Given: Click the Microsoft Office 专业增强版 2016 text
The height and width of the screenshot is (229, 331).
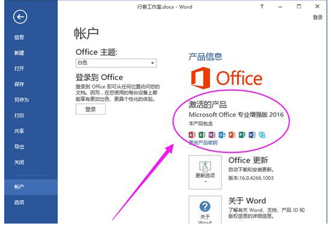Looking at the screenshot, I should [x=236, y=114].
